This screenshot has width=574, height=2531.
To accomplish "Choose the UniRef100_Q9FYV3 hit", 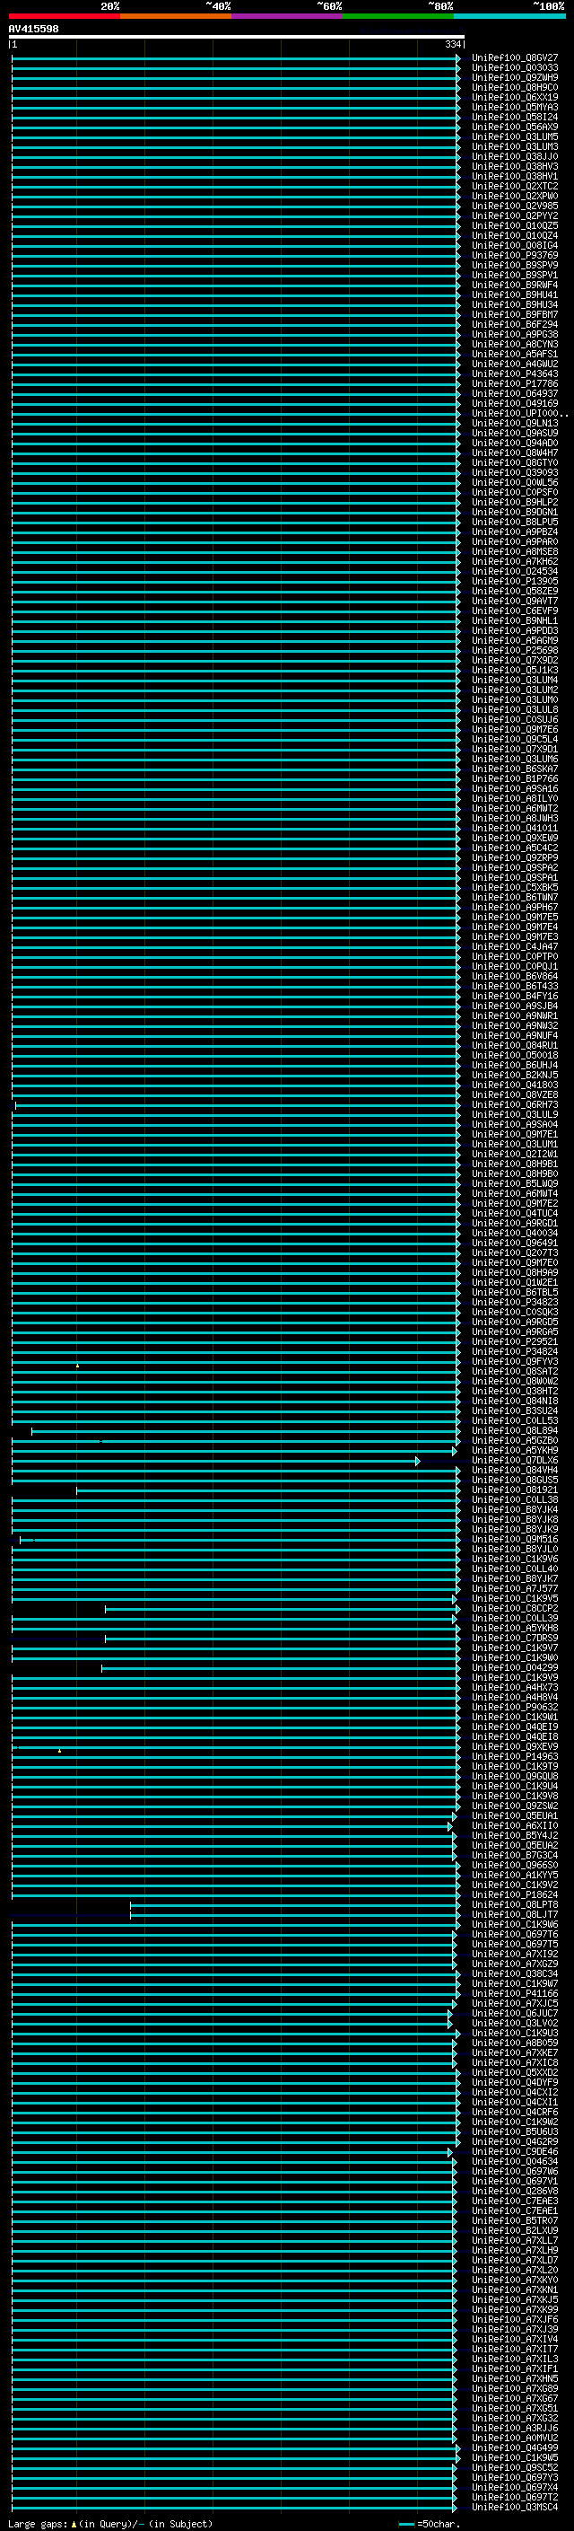I will coord(515,1361).
